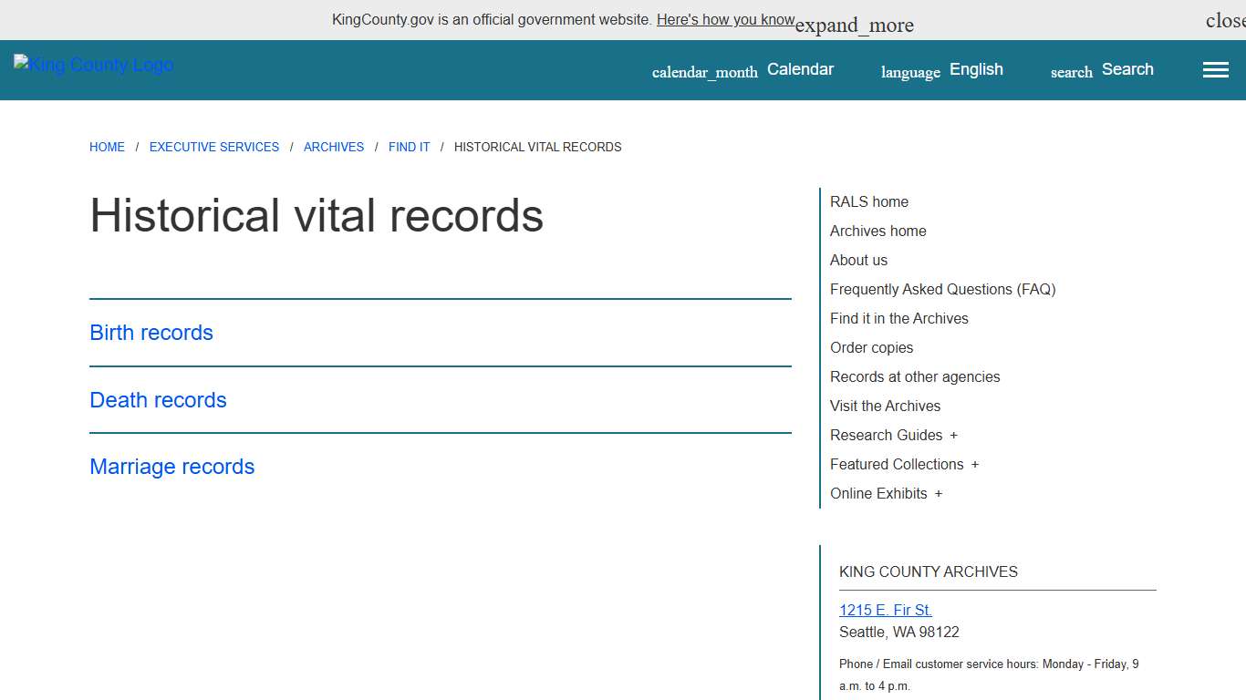Select the ARCHIVES breadcrumb
This screenshot has height=700, width=1246.
[334, 147]
